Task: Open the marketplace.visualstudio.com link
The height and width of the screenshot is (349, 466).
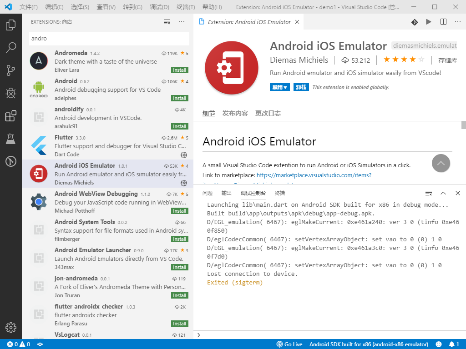Action: 314,175
